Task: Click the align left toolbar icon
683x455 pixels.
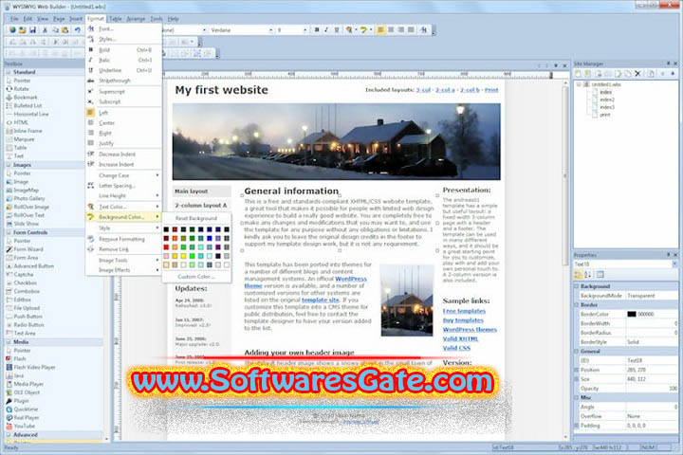Action: (380, 30)
